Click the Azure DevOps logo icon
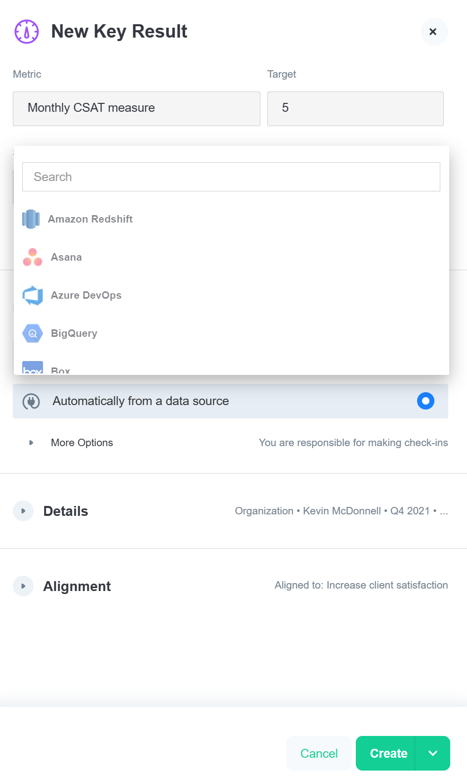This screenshot has height=777, width=467. coord(32,295)
